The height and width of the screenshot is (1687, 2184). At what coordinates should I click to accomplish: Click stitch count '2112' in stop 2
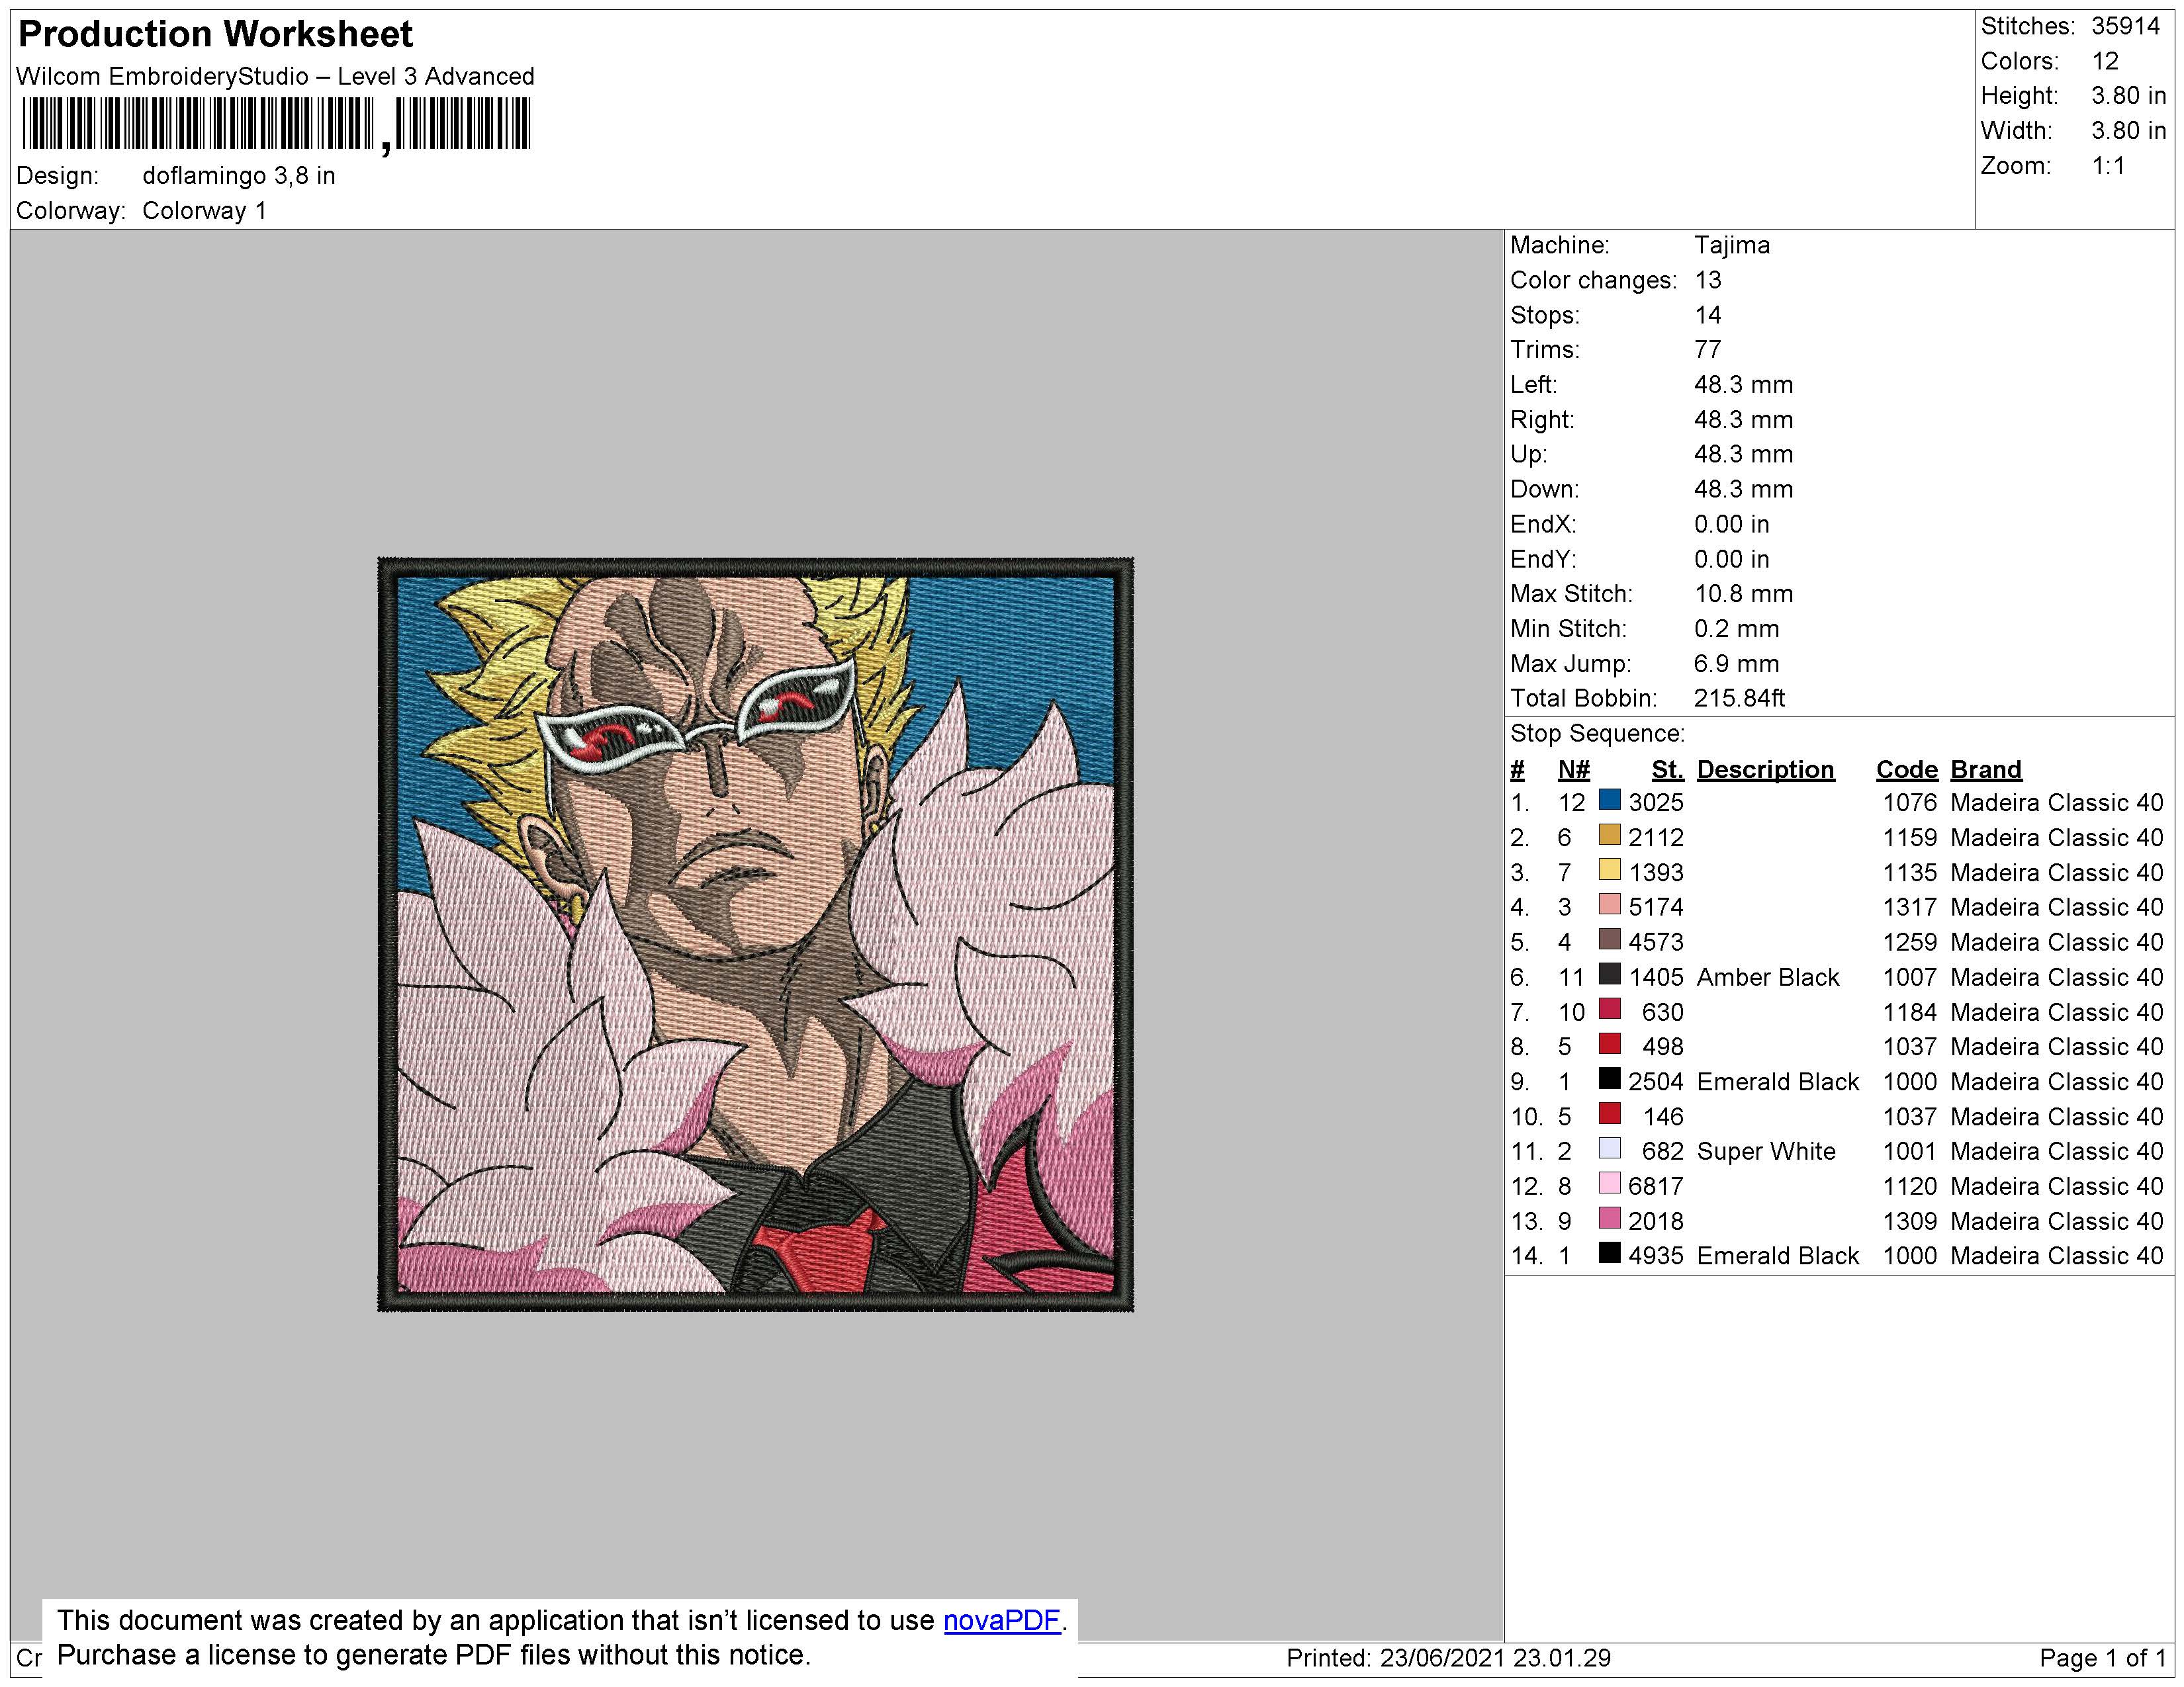[x=1656, y=838]
